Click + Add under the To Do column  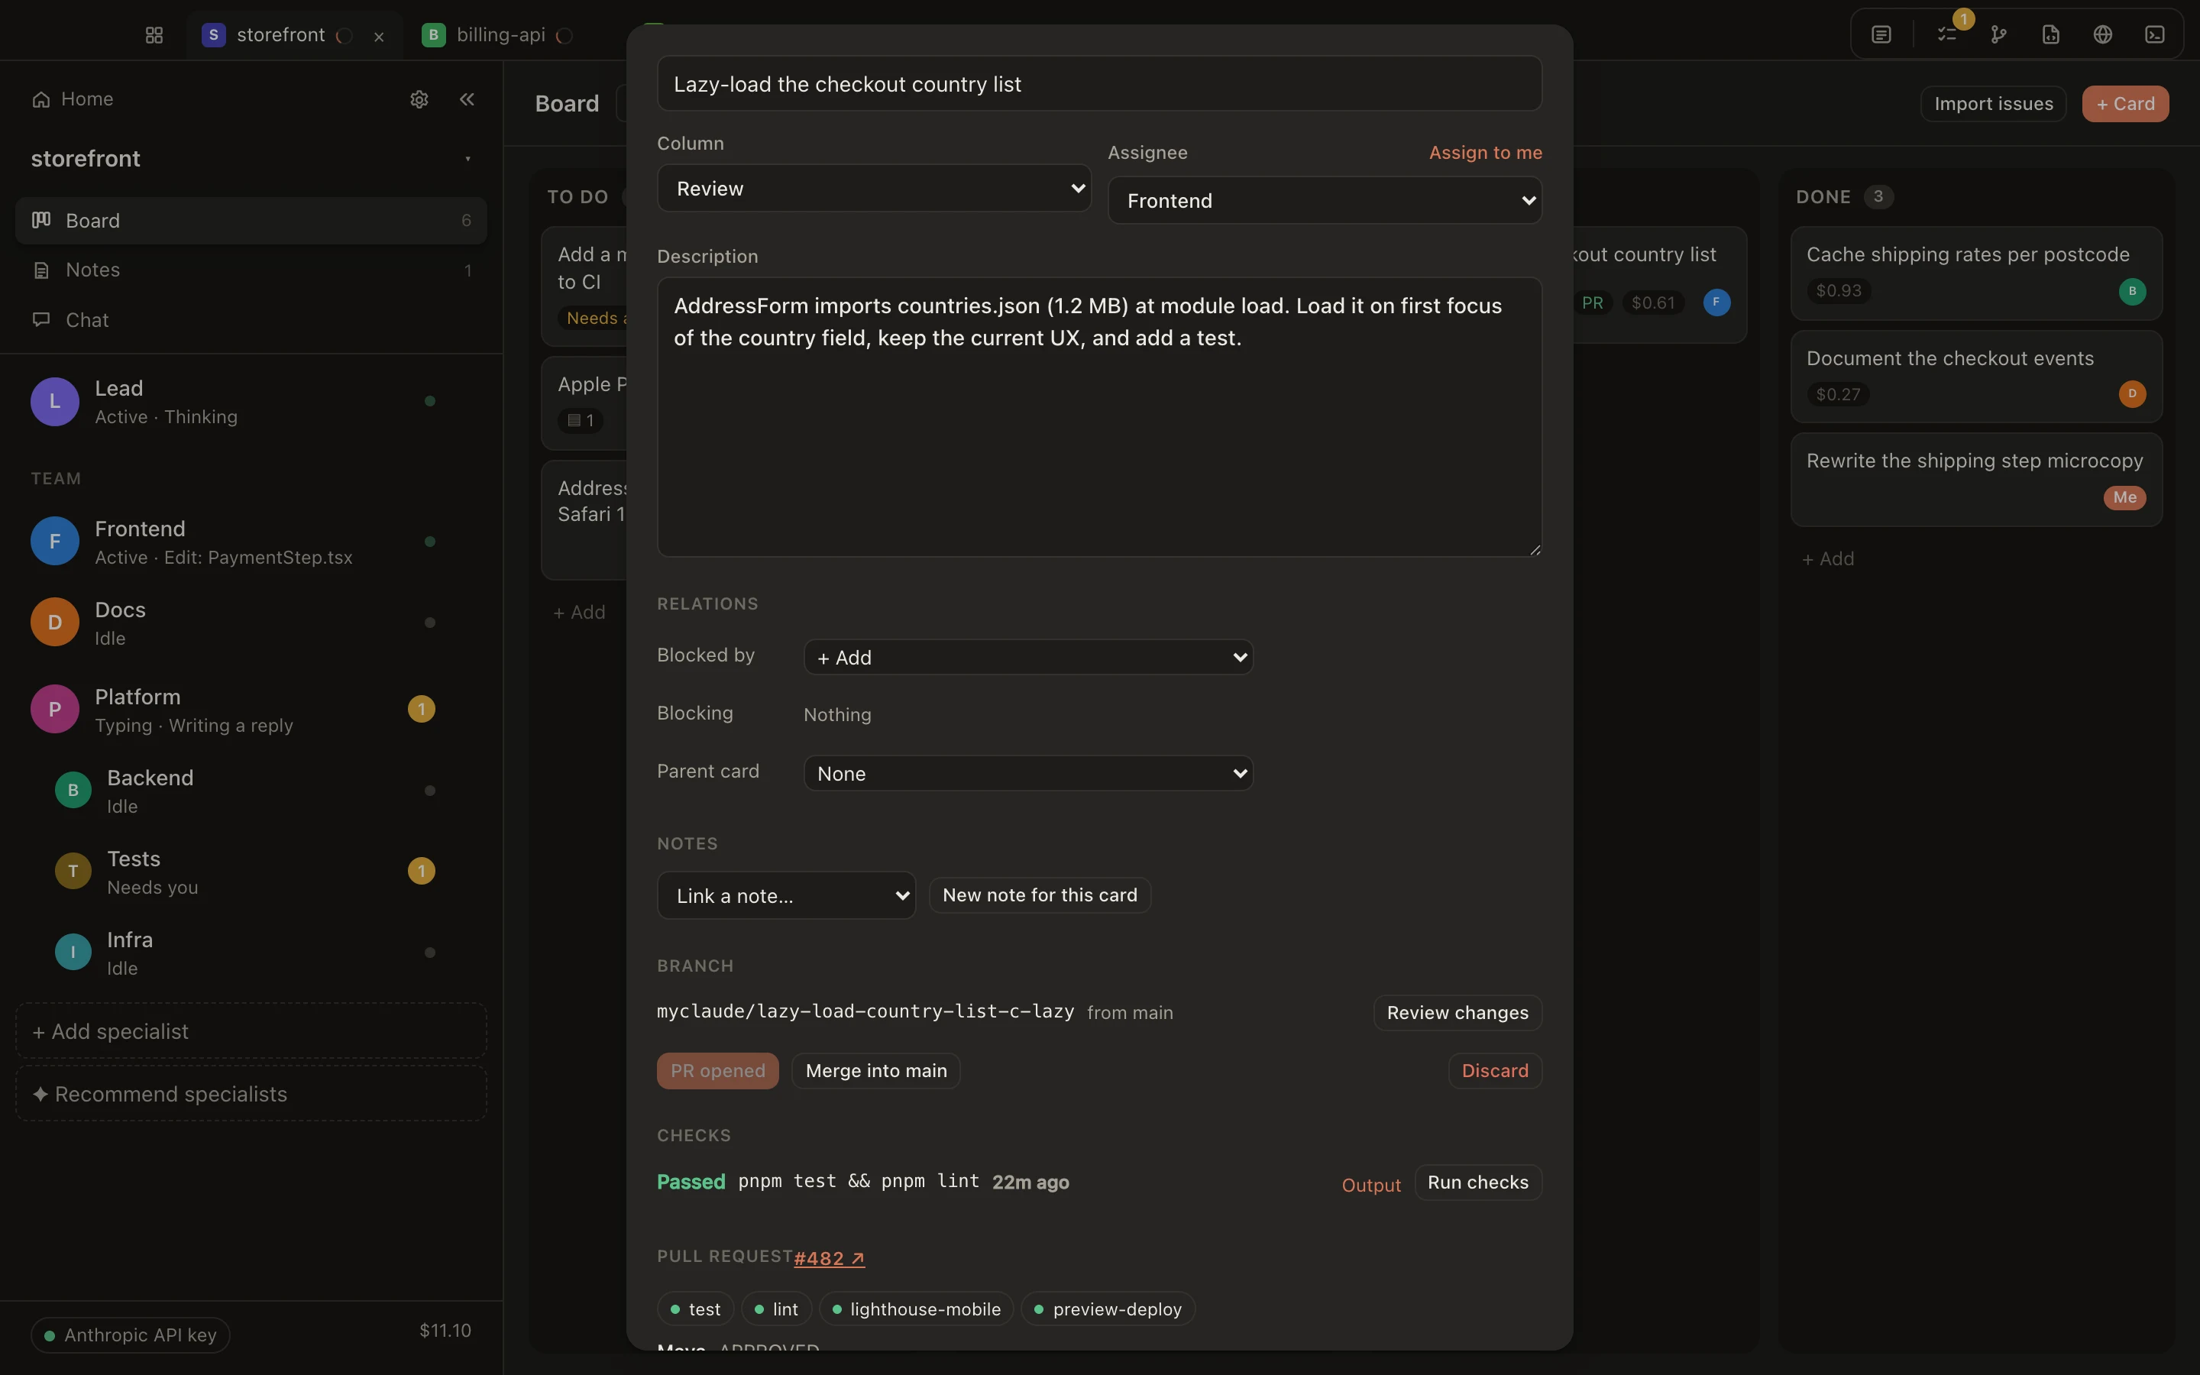point(579,612)
